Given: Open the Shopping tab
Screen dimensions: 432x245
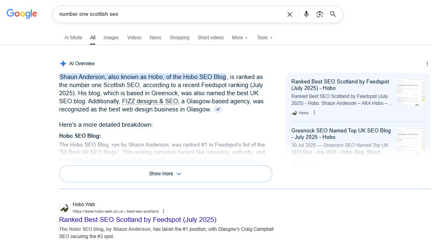Looking at the screenshot, I should click(x=180, y=38).
